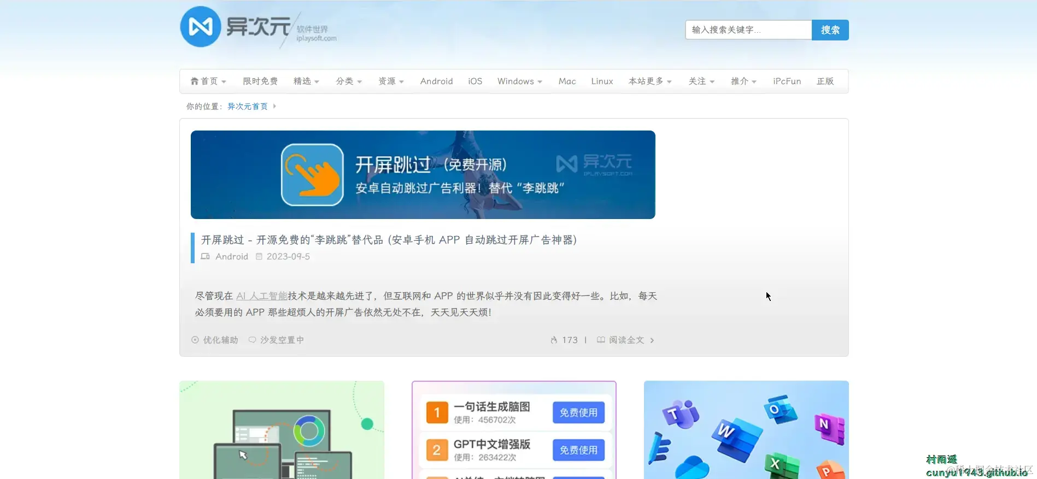
Task: Open the 开屏跳过 banner image
Action: point(423,175)
